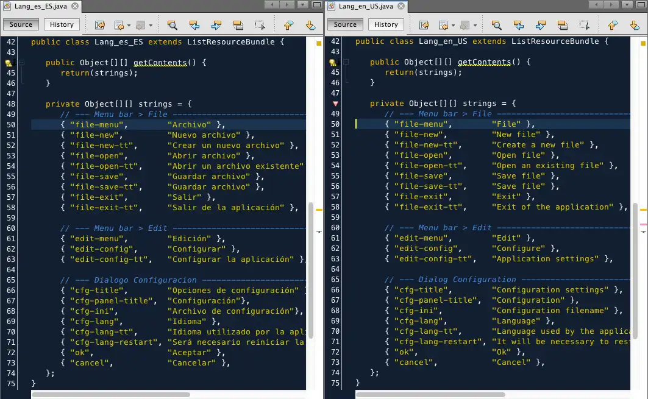Close the Lang_en_US.java tab
The image size is (648, 399).
pos(401,6)
